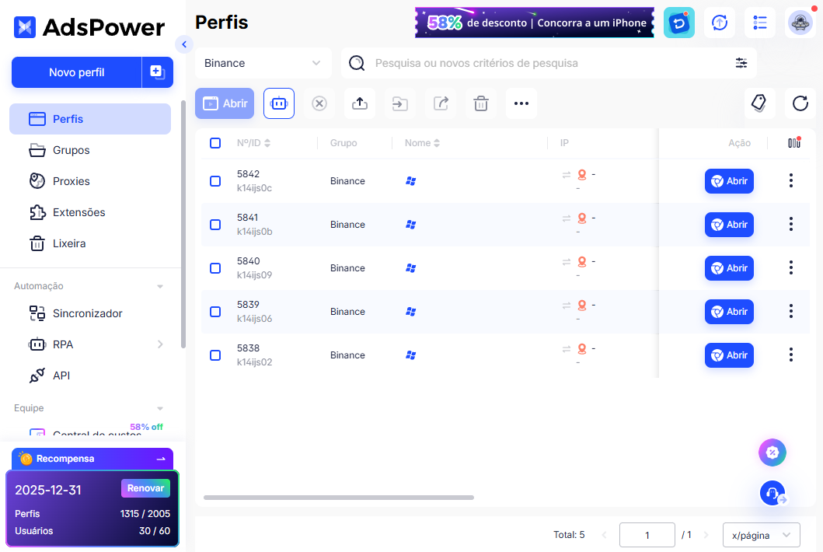Expand the Recompensa banner arrow

161,459
